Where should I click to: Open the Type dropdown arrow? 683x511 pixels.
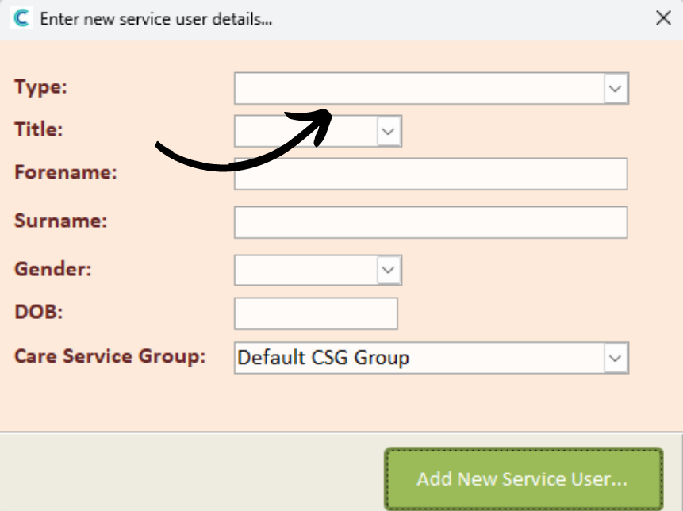pos(616,88)
